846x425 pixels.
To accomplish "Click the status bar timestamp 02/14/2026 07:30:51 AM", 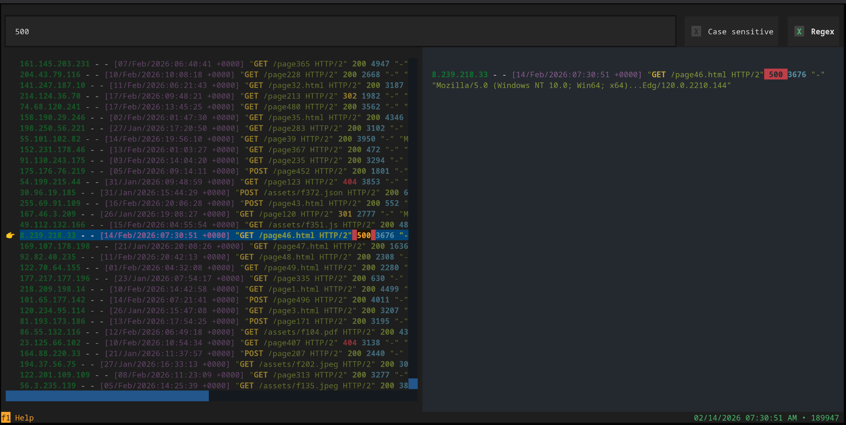I will pos(746,418).
